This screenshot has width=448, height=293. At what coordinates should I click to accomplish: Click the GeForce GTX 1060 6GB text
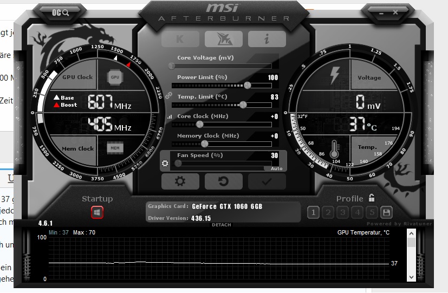(x=227, y=206)
